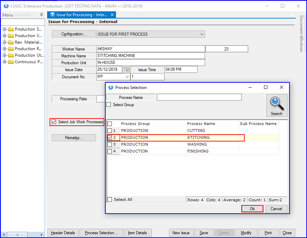Open the configuration type dropdown
307x238 pixels.
202,34
